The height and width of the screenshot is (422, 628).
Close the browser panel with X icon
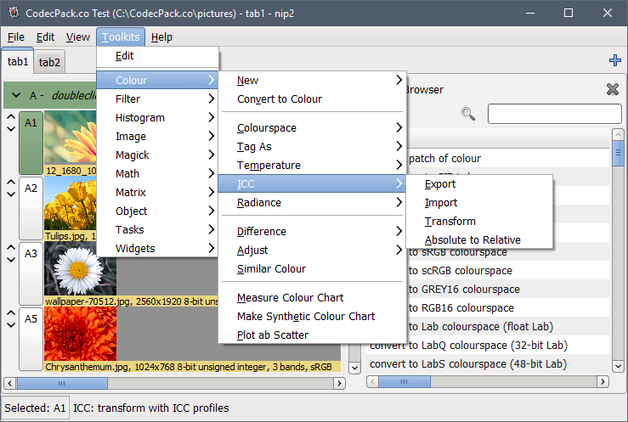click(612, 89)
